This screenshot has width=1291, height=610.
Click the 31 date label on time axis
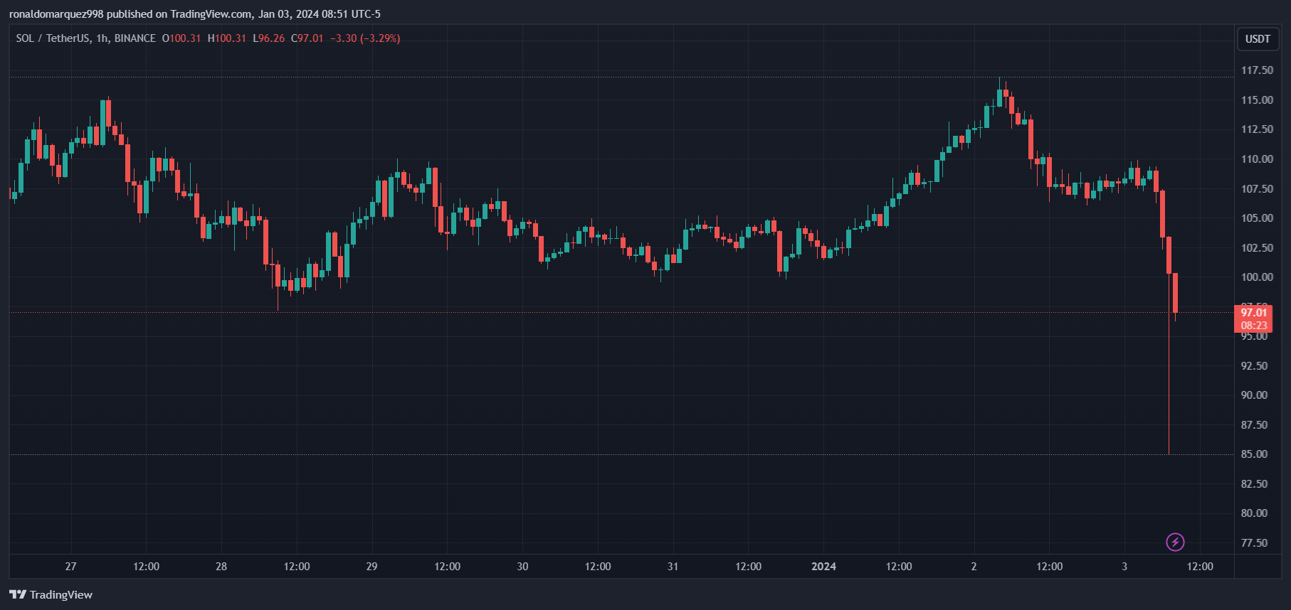[x=673, y=567]
